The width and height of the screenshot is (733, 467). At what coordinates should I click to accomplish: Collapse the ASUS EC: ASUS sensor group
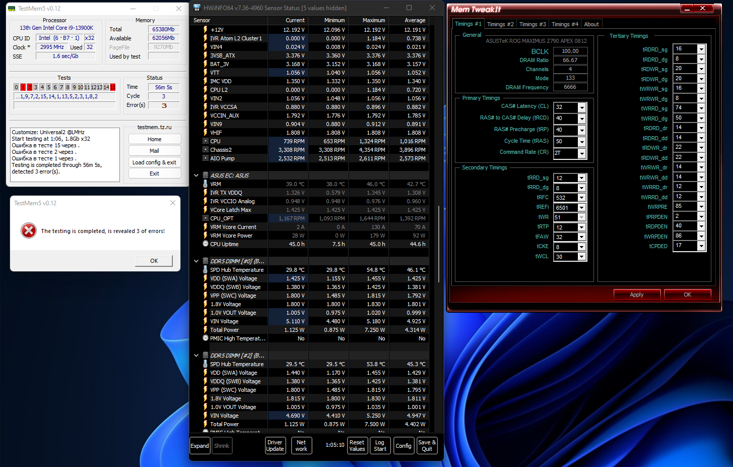coord(196,176)
